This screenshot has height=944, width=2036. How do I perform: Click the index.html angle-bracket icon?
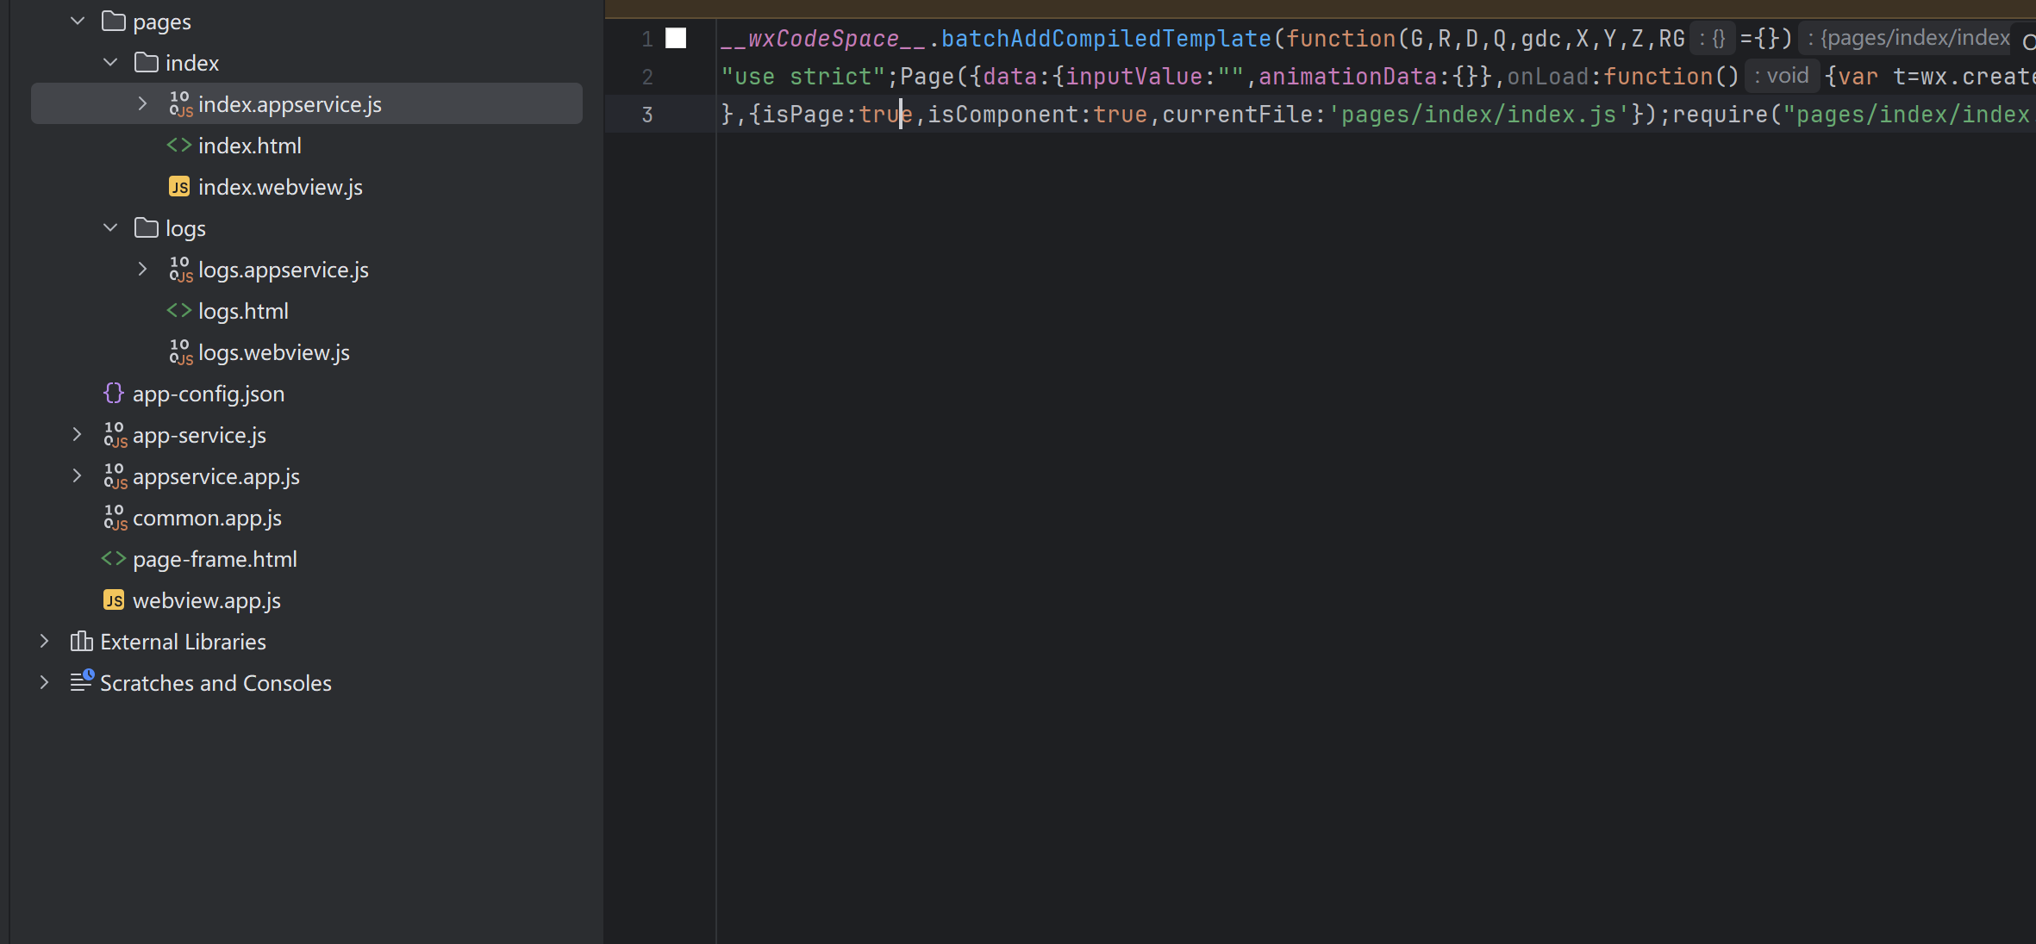[x=179, y=146]
